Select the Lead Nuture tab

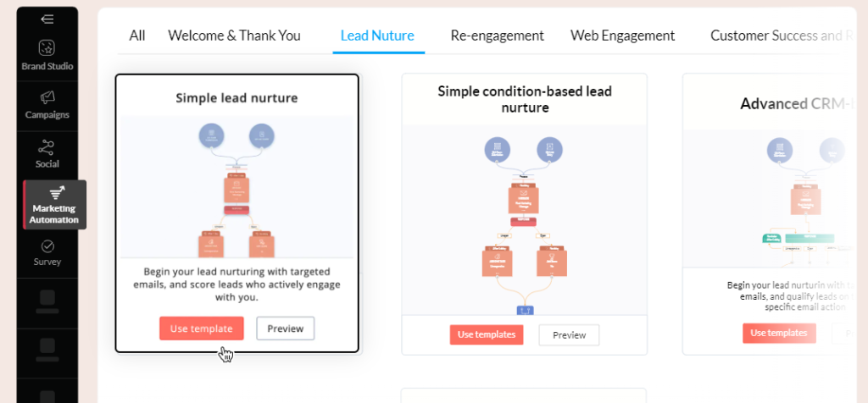(377, 36)
